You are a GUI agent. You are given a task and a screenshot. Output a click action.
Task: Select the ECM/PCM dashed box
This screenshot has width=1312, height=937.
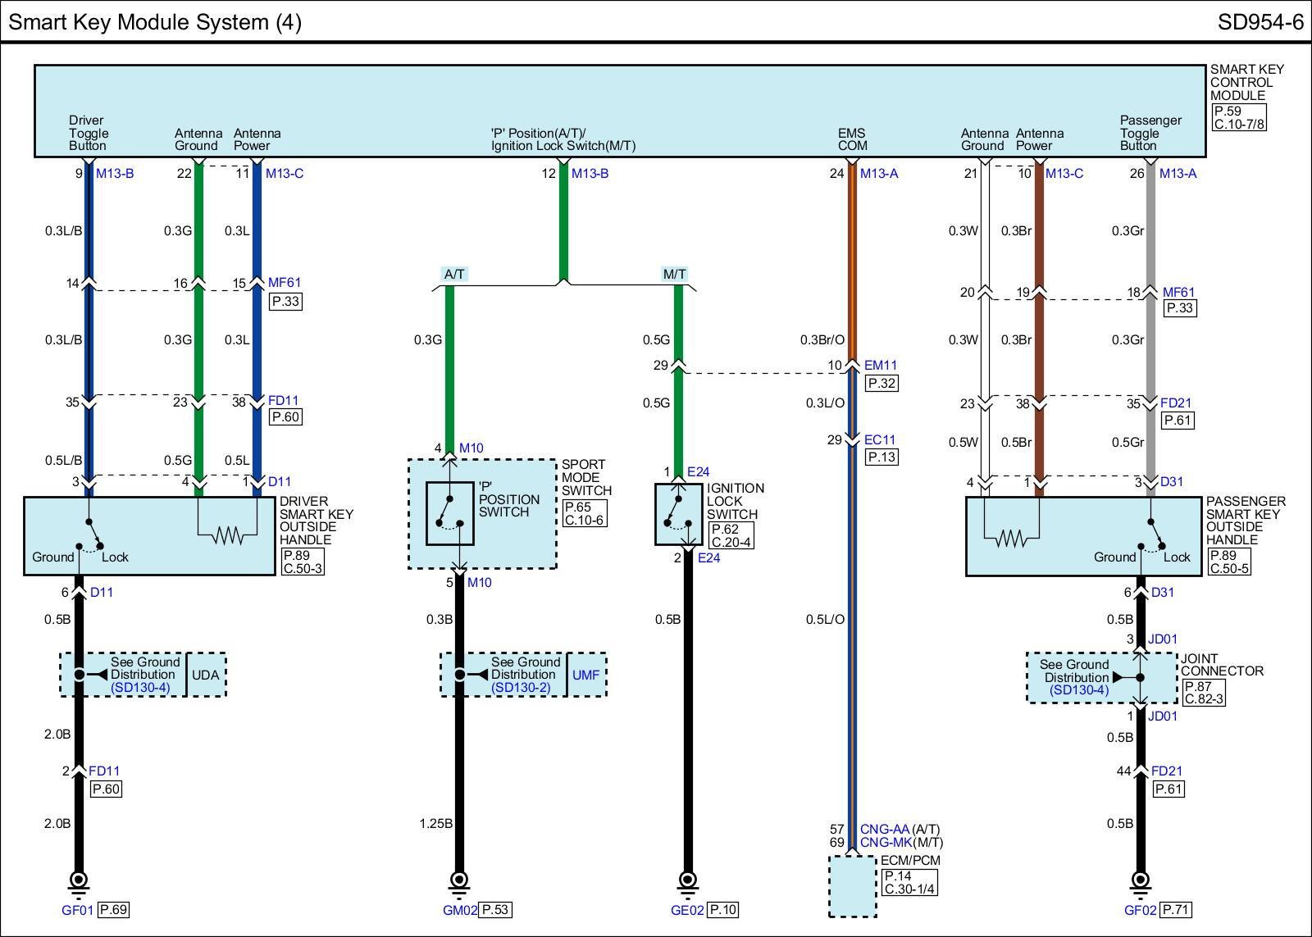click(852, 887)
